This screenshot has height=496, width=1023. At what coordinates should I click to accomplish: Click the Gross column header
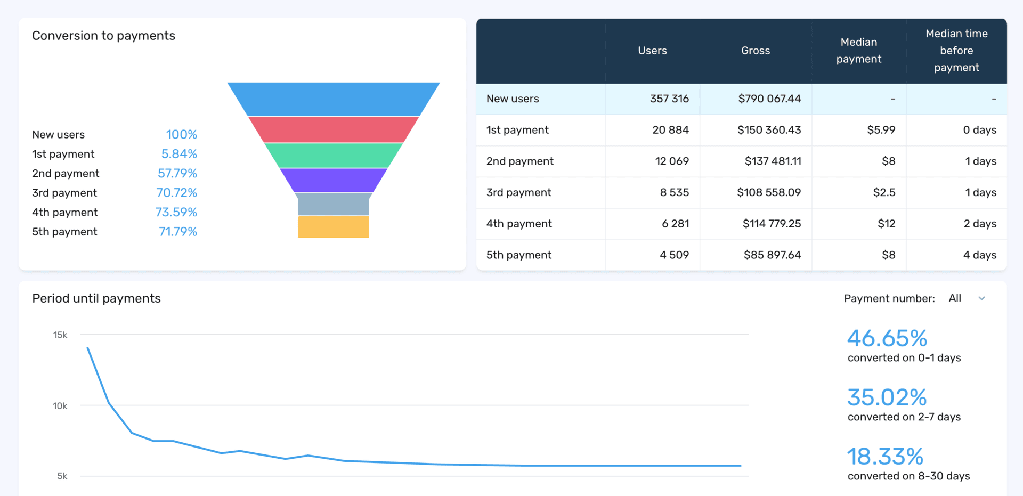pyautogui.click(x=756, y=51)
